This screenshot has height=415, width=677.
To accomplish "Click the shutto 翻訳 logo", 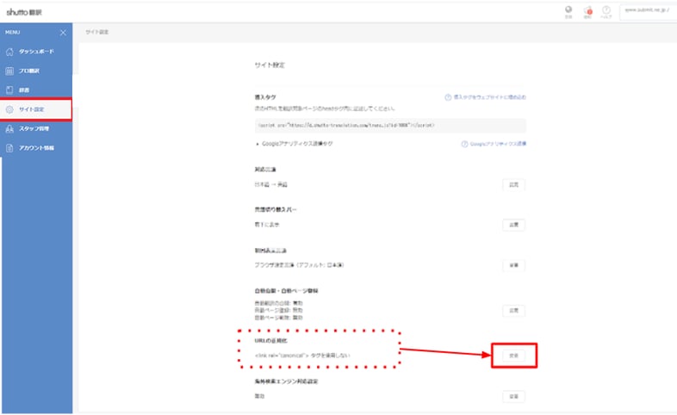I will click(24, 12).
